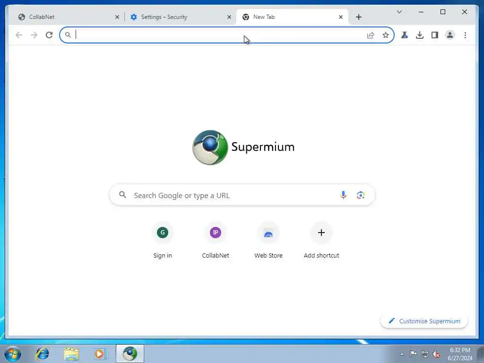Click the magnifier icon in the address bar
Screen dimensions: 484x363
click(68, 35)
